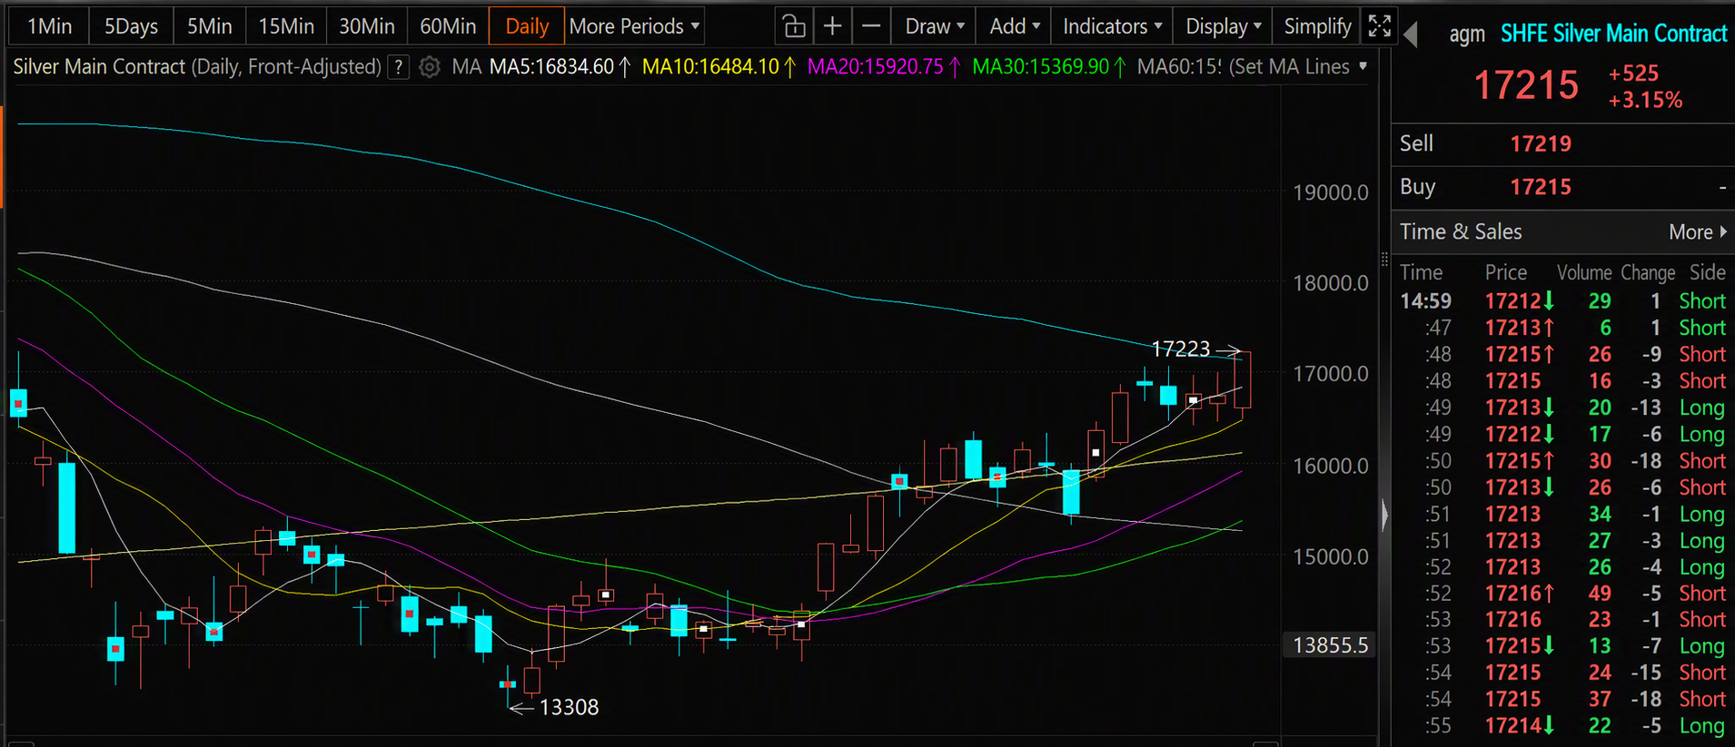Open chart title settings gear icon
Screen dimensions: 1735x747
[430, 67]
